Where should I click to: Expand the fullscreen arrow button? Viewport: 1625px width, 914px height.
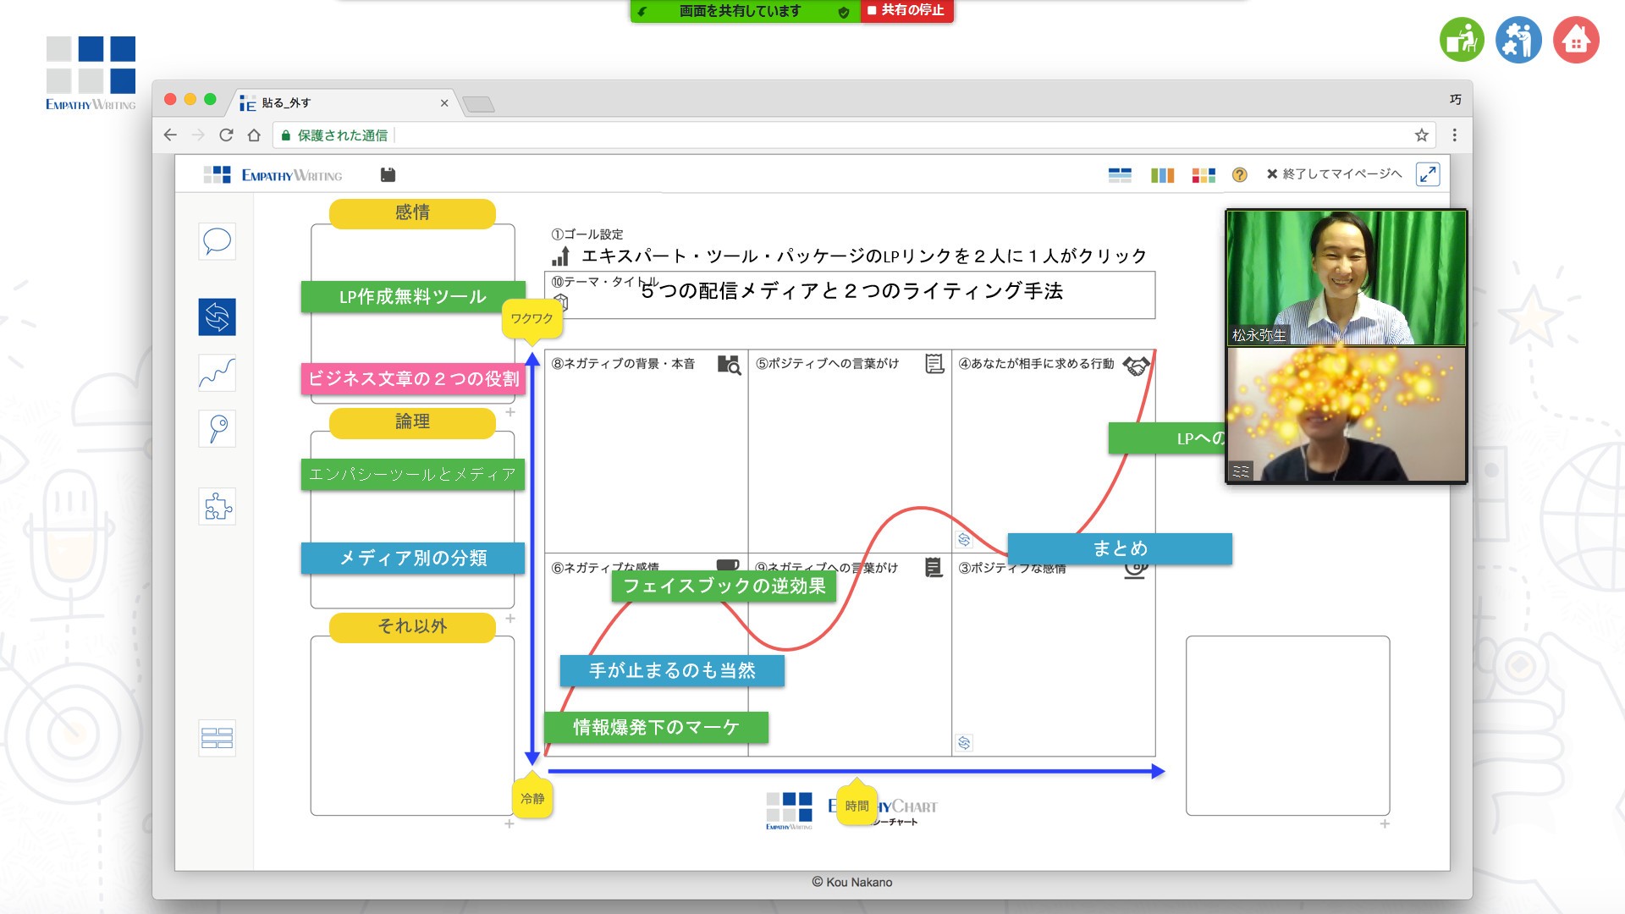tap(1428, 174)
